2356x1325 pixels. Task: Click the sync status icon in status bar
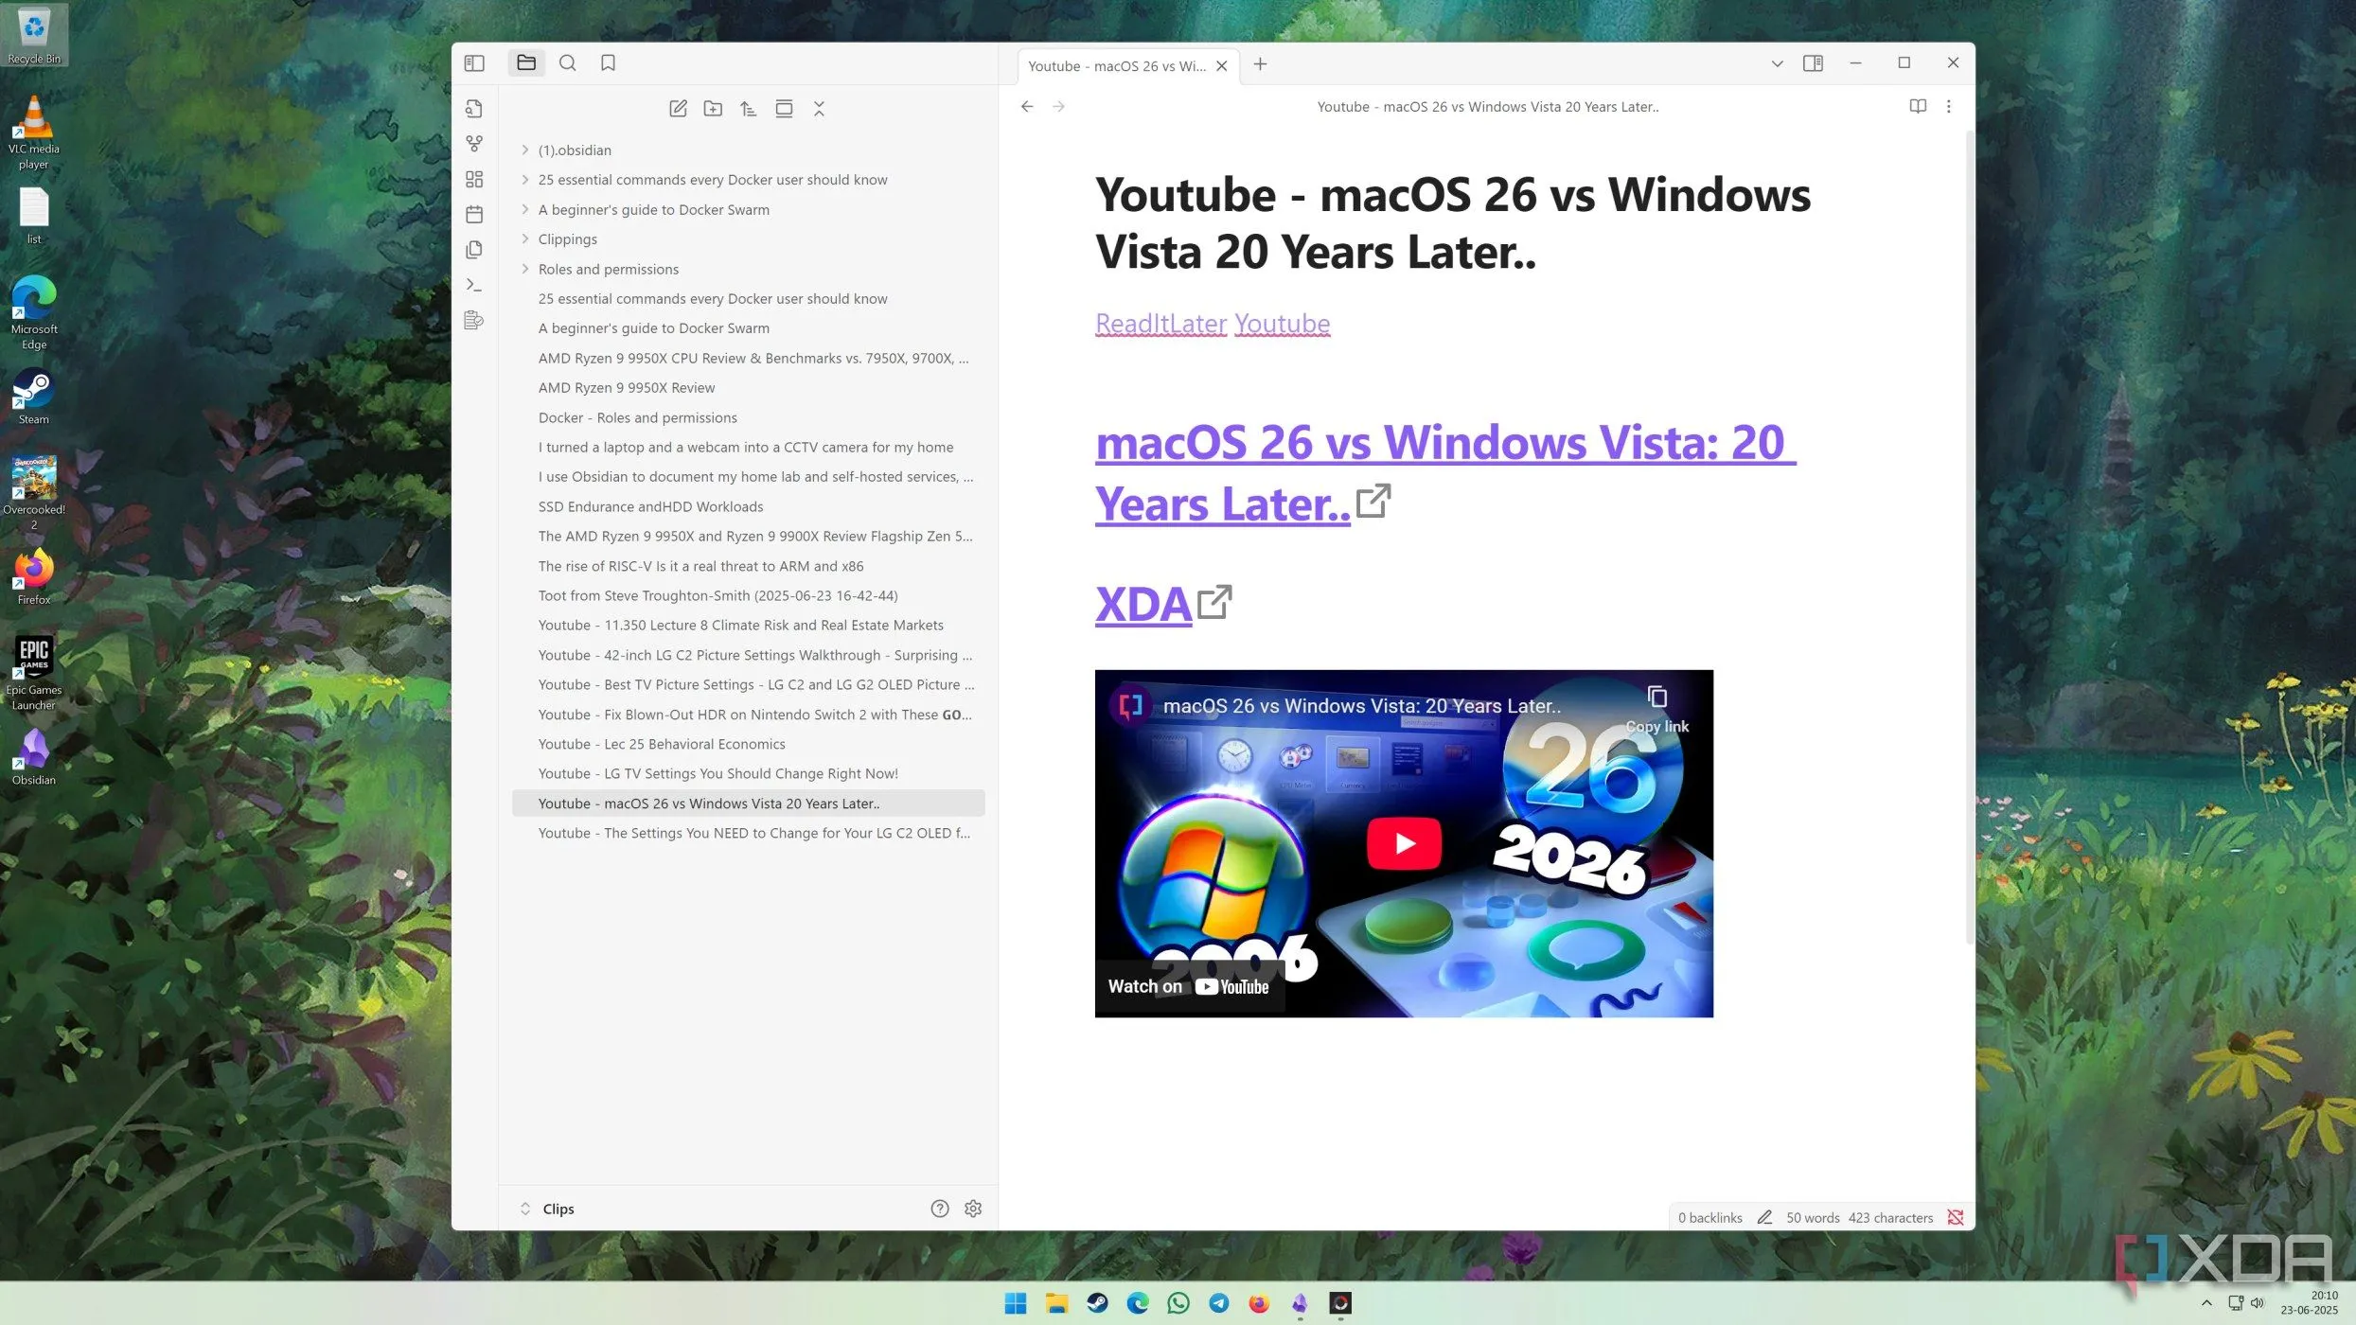1956,1218
